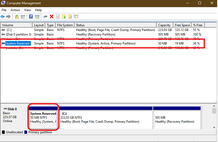Click Healthy (System, Active, Primary Partition) status

[x=106, y=43]
